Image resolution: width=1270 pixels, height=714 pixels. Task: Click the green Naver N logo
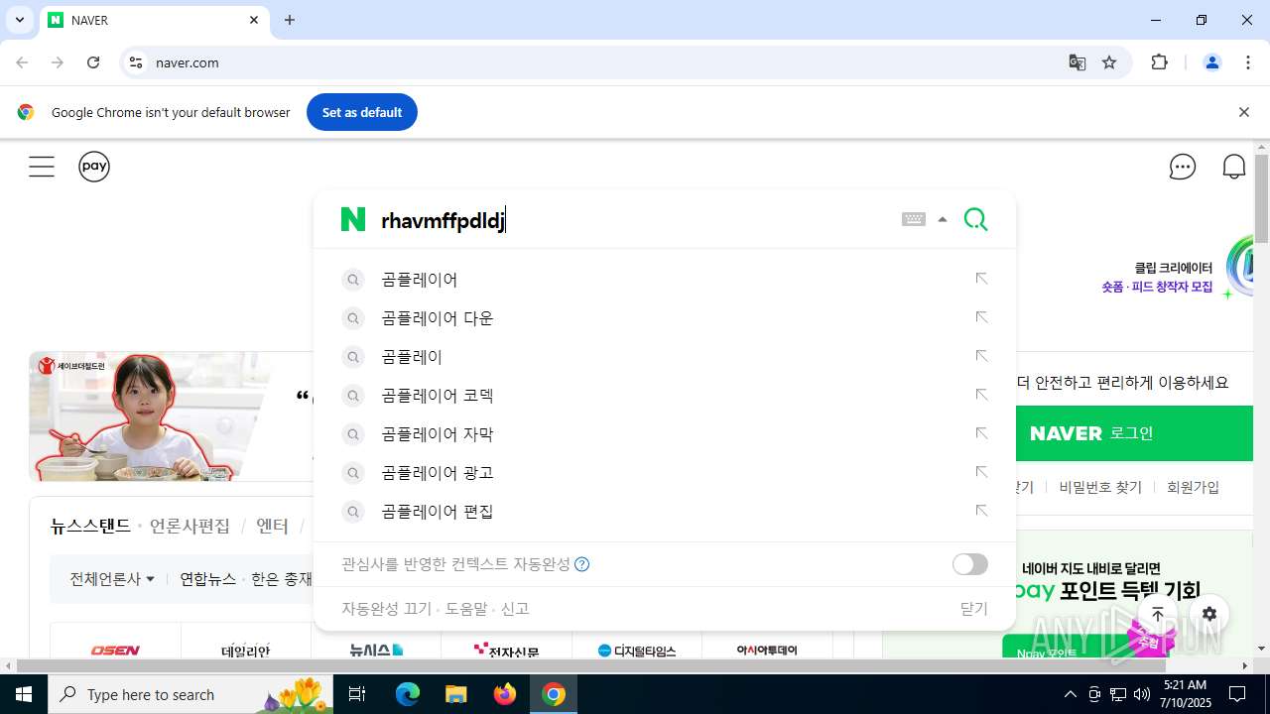(x=353, y=220)
